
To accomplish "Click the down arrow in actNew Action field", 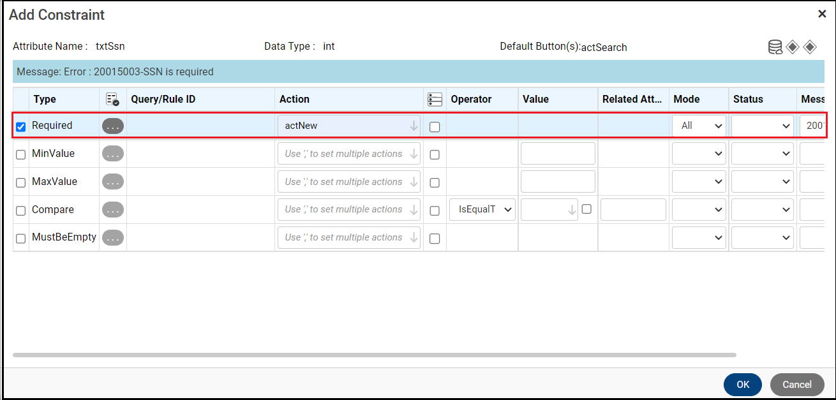I will (414, 126).
